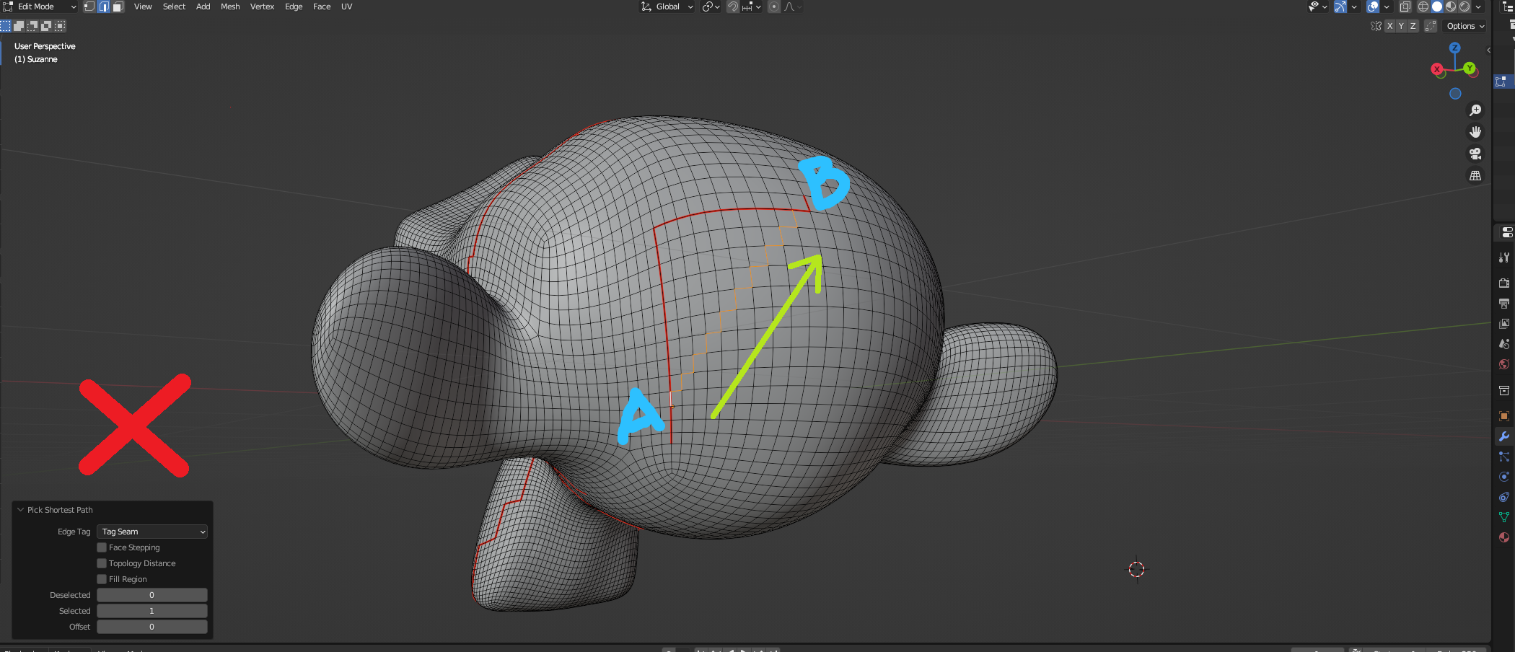Open the Object properties orange square tab

[1504, 416]
